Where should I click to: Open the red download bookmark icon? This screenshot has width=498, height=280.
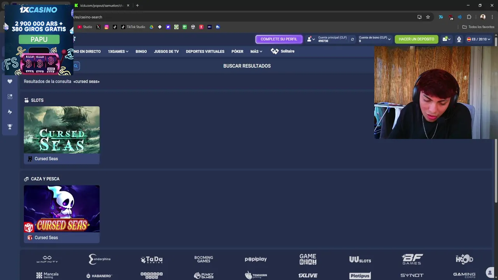(201, 27)
